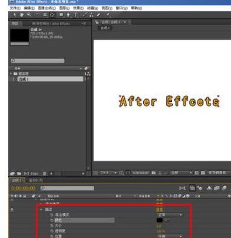This screenshot has width=231, height=238.
Task: Click the timeline layer search field
Action: (x=67, y=188)
